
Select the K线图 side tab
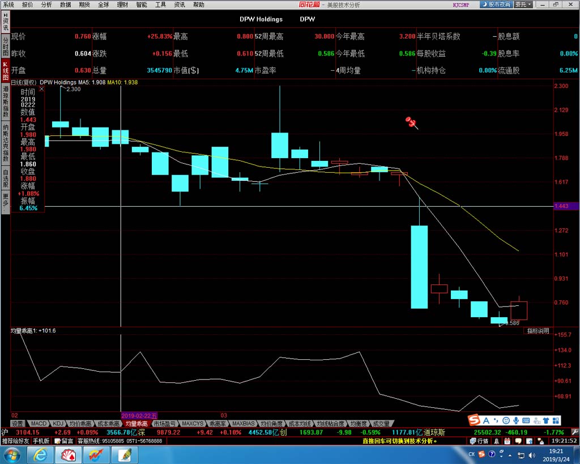[6, 71]
